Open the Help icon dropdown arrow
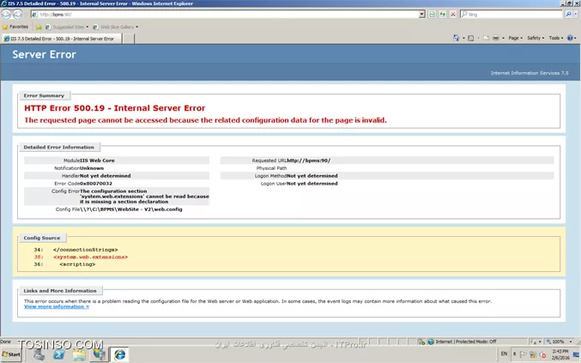The height and width of the screenshot is (363, 581). point(575,38)
